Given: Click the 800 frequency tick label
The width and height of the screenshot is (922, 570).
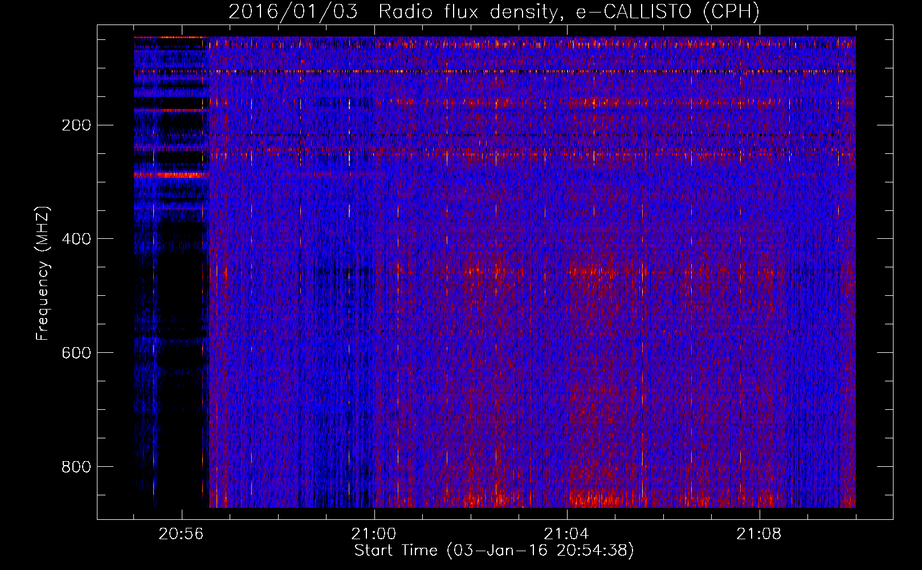Looking at the screenshot, I should (x=76, y=467).
